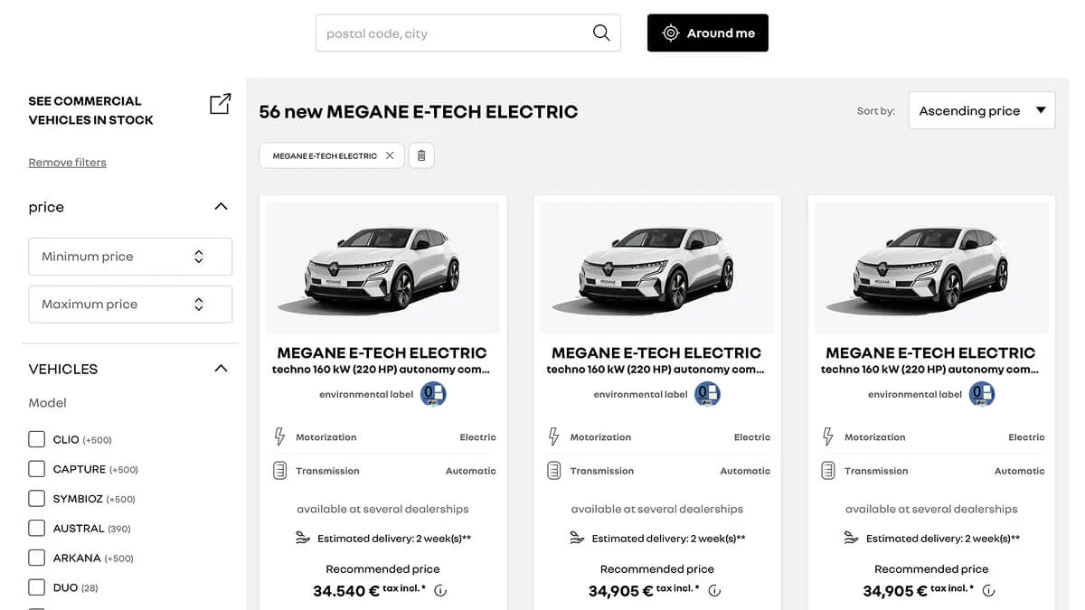1085x610 pixels.
Task: Click the motorization lightning icon on second card
Action: 552,436
